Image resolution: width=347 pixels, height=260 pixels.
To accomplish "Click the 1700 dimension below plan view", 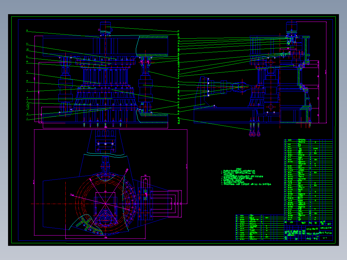I will tap(106, 237).
